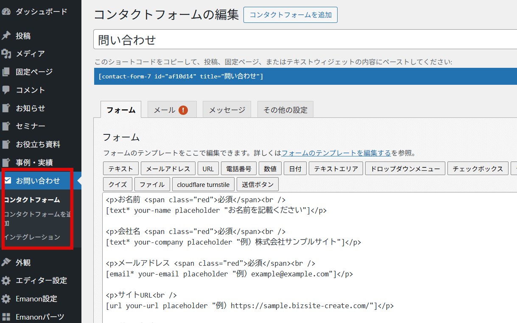This screenshot has width=517, height=323.
Task: Open the その他の設定 tab
Action: point(285,110)
